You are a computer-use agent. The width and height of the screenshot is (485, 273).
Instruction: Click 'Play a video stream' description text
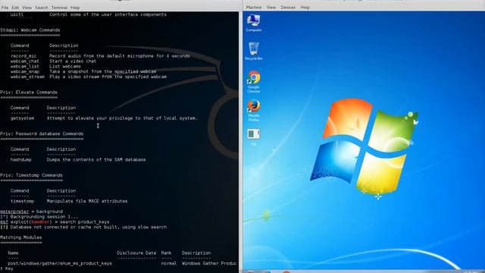[x=108, y=77]
